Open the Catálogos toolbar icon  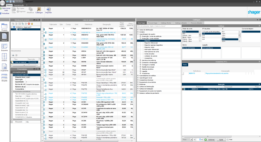click(39, 10)
